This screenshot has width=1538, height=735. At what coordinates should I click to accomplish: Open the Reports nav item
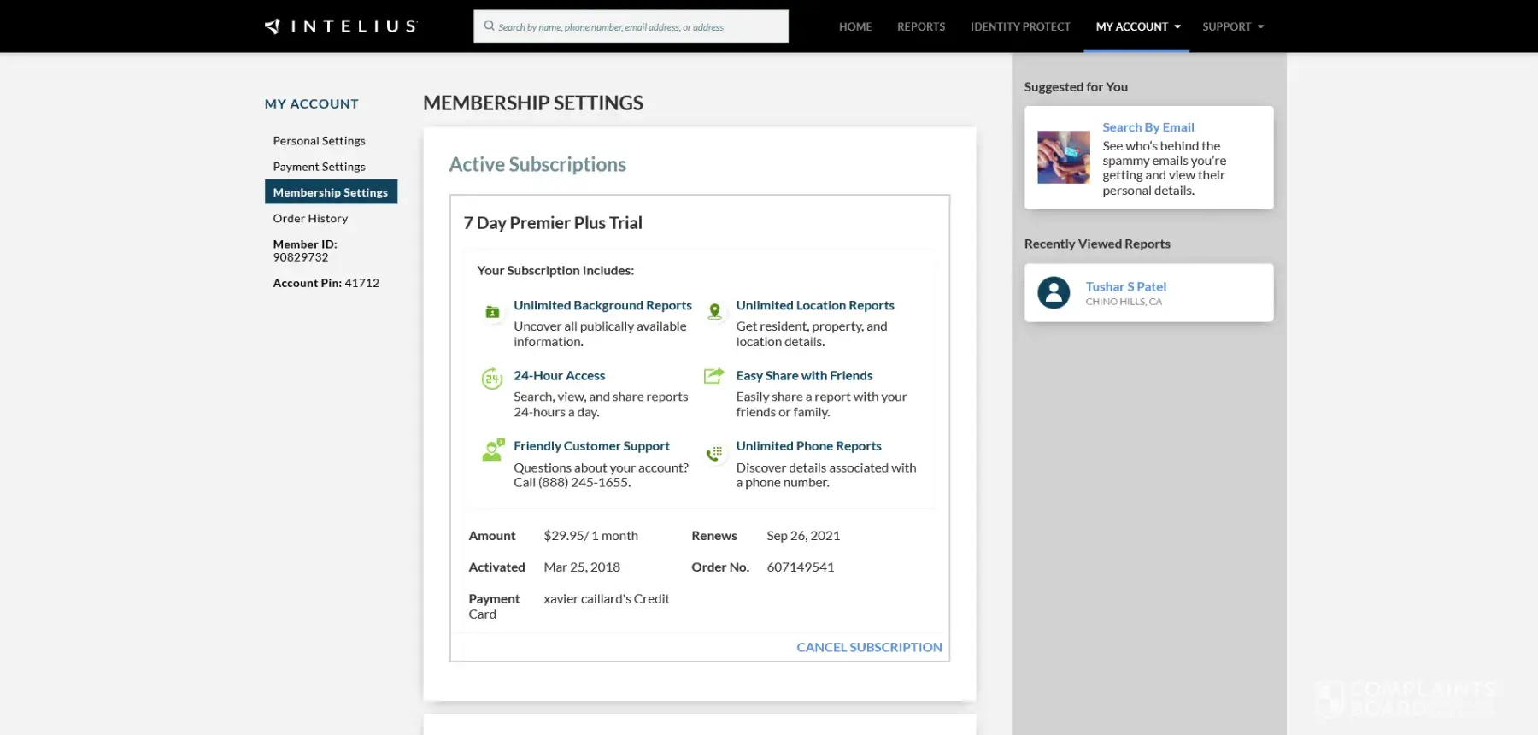pyautogui.click(x=920, y=26)
